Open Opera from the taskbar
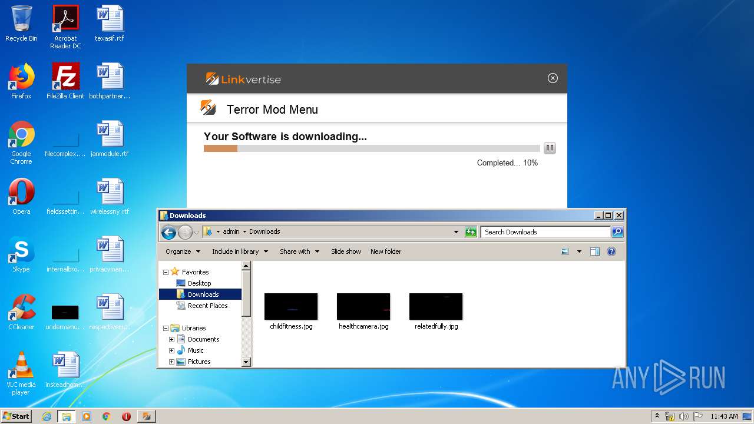754x424 pixels. click(x=126, y=416)
